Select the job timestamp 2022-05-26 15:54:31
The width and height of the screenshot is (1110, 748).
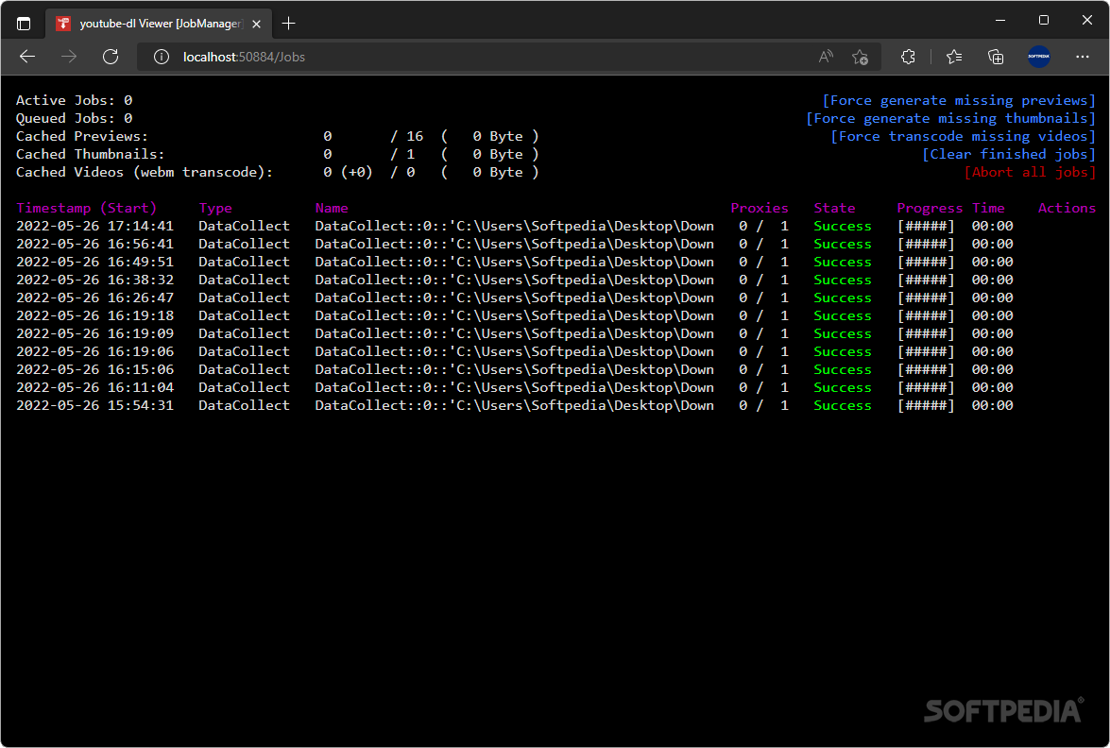[94, 405]
